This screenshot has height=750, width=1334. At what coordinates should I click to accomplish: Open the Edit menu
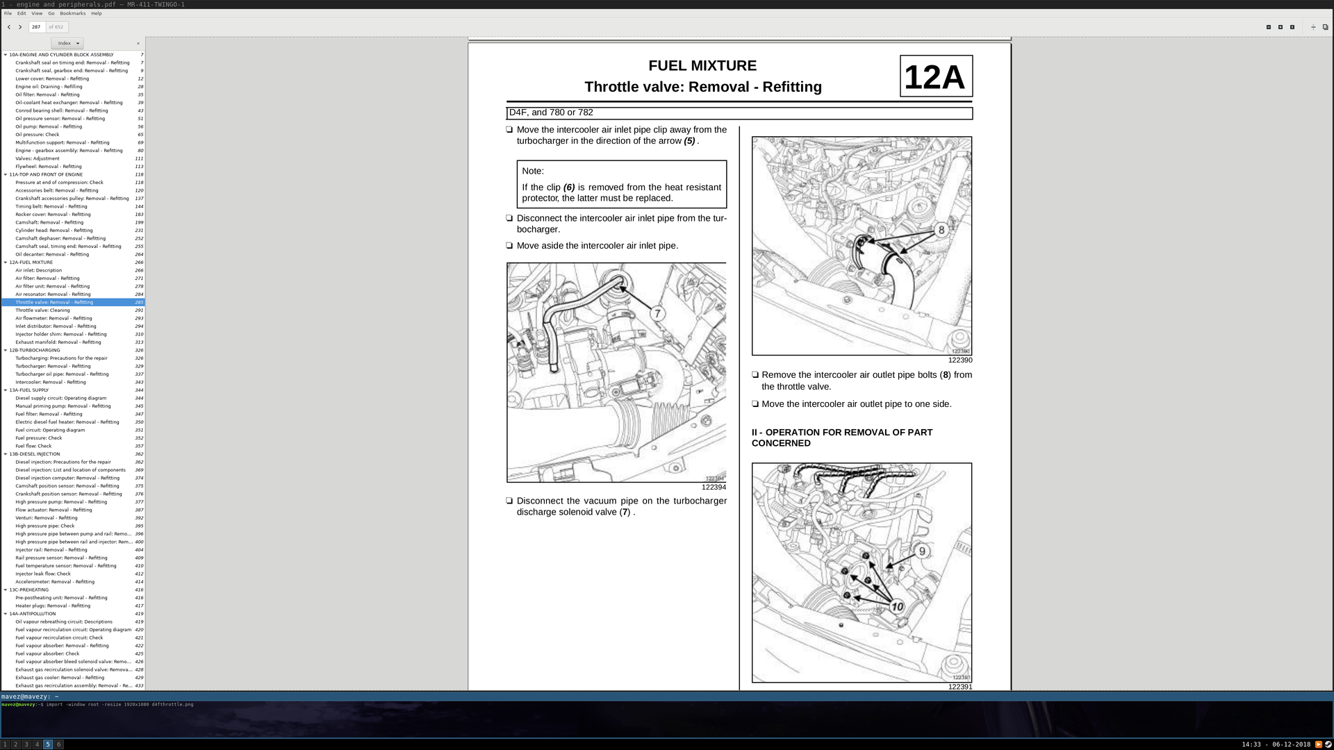[x=22, y=13]
